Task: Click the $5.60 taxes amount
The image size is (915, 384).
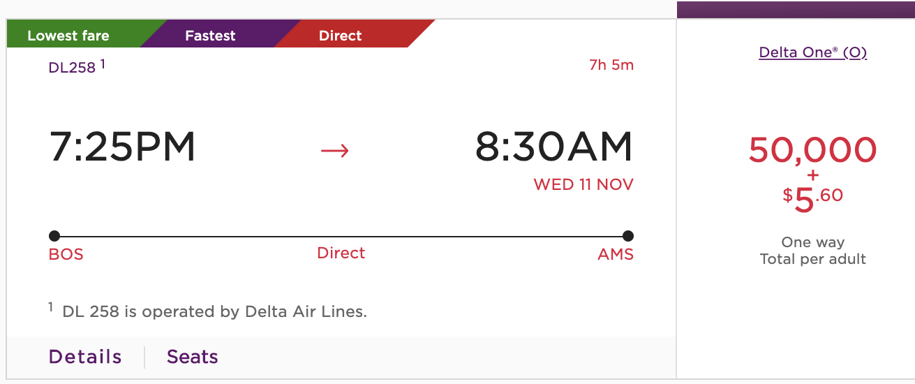Action: [x=813, y=198]
